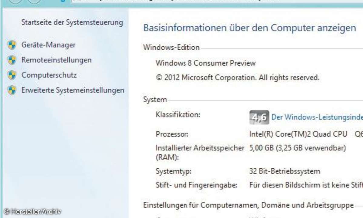Click the 32 Bit-Betriebssystem value
The image size is (363, 218).
pyautogui.click(x=285, y=171)
